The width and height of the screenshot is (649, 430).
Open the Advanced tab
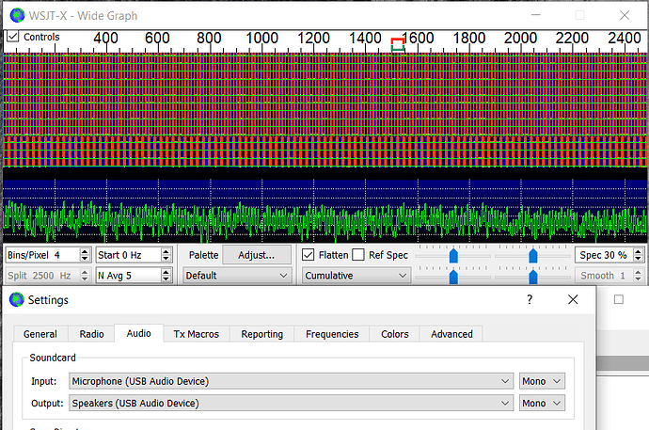pyautogui.click(x=451, y=334)
